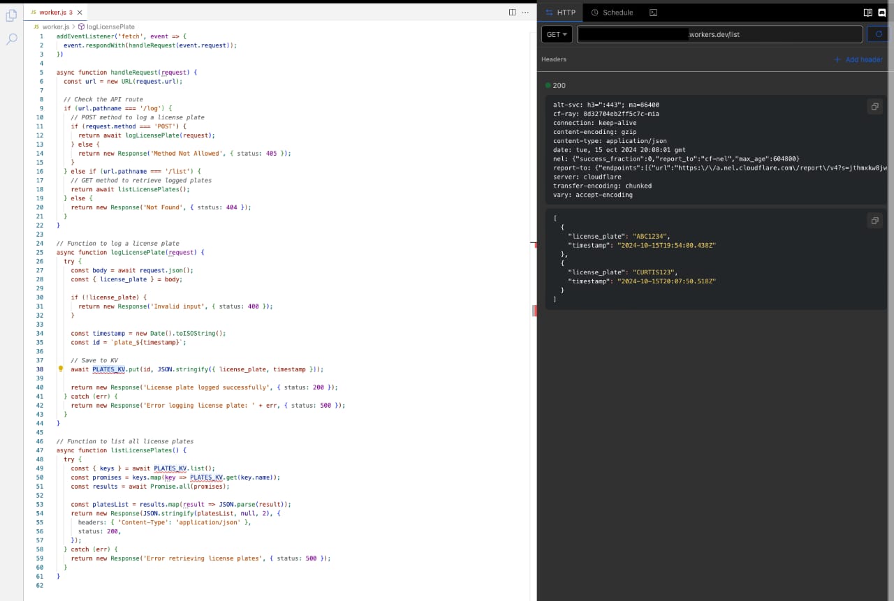Image resolution: width=894 pixels, height=601 pixels.
Task: Click the "CURTIS123" license plate value
Action: [655, 272]
